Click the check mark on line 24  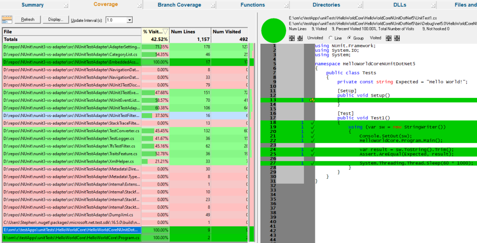pos(312,150)
